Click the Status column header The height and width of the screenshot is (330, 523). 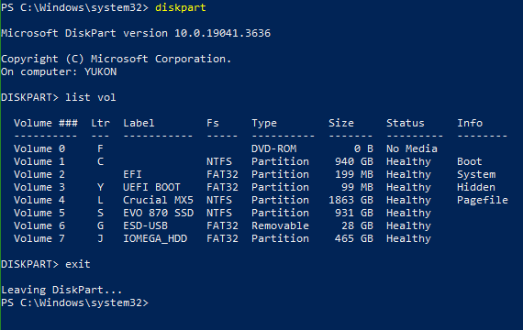click(406, 123)
